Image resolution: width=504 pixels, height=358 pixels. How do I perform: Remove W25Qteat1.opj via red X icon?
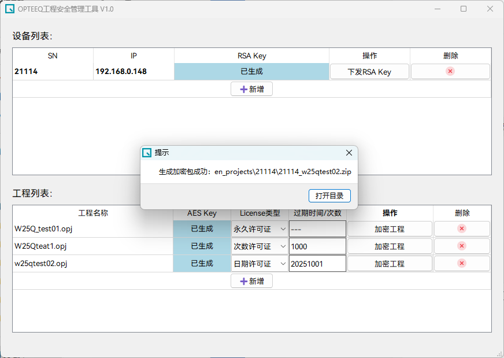(x=462, y=246)
